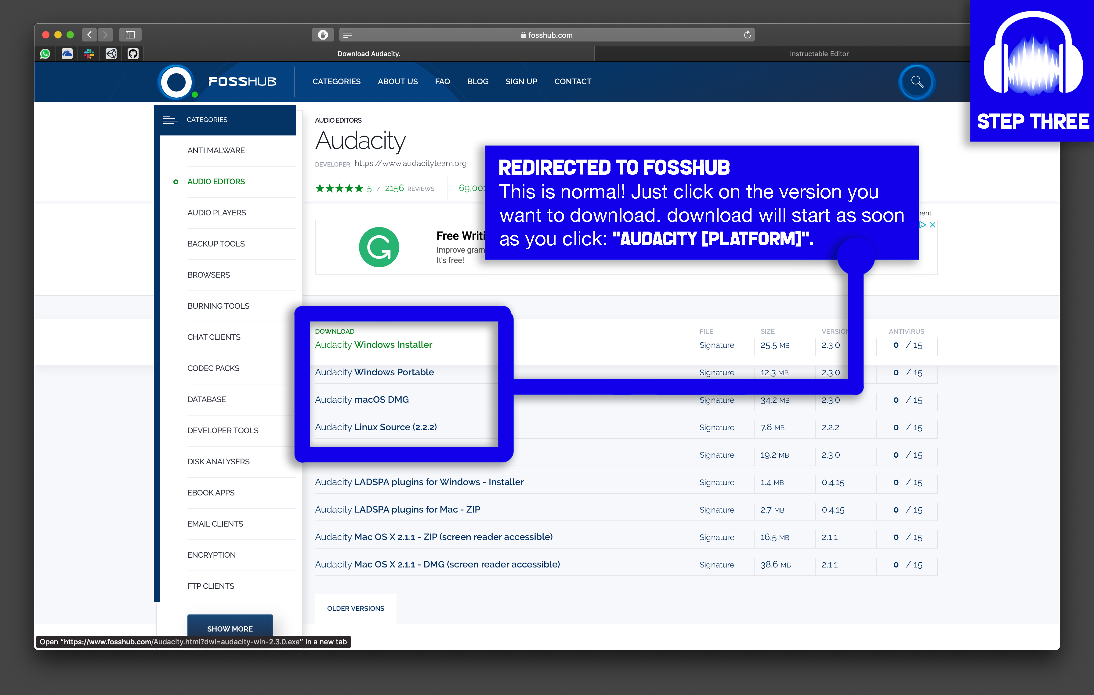
Task: Click the Safari forward arrow button
Action: point(105,34)
